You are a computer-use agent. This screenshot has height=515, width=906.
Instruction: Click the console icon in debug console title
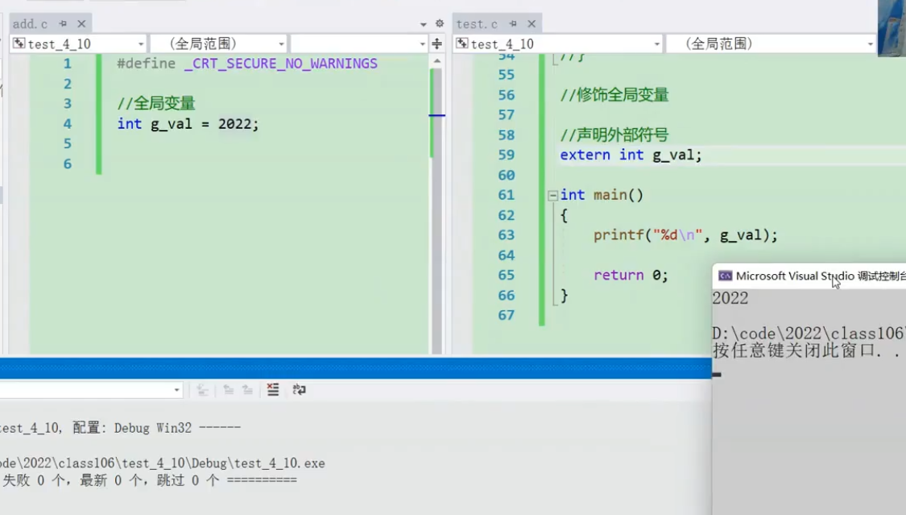coord(725,276)
